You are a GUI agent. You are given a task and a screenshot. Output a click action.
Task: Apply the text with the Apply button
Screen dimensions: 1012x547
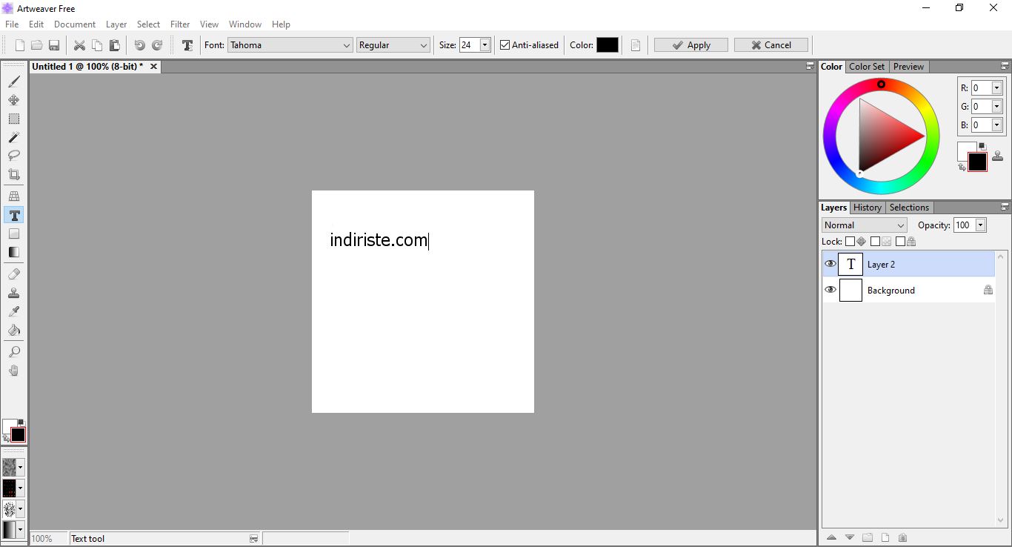[x=691, y=45]
